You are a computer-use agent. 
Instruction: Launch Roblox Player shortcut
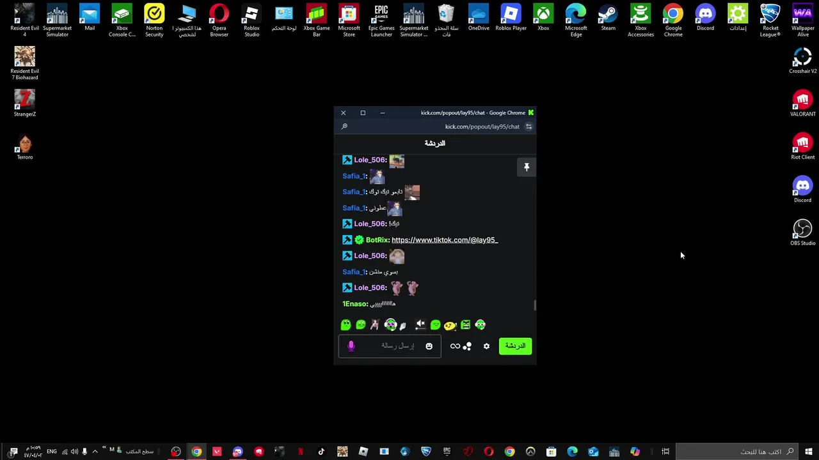click(511, 18)
